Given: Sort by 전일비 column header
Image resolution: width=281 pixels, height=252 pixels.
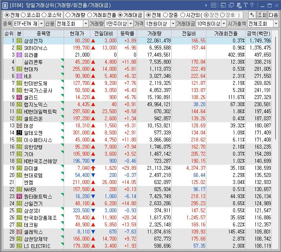Looking at the screenshot, I should (189, 33).
